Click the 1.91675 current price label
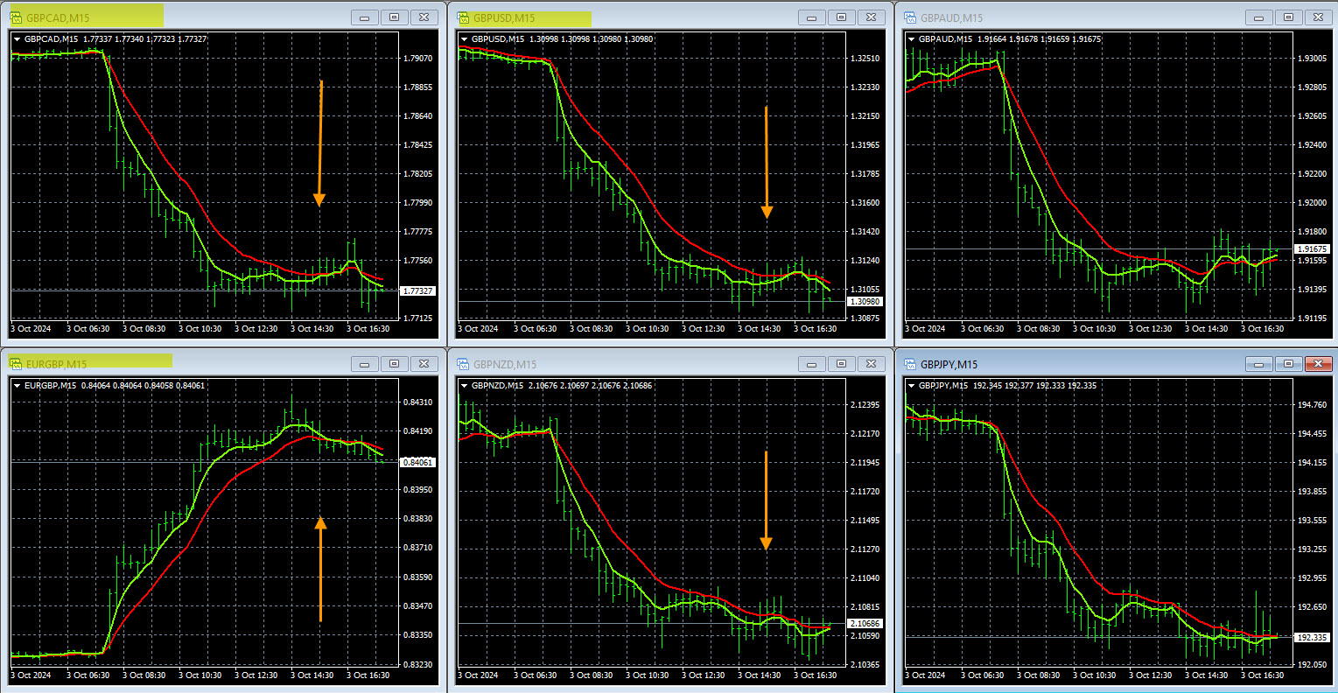 (x=1313, y=249)
